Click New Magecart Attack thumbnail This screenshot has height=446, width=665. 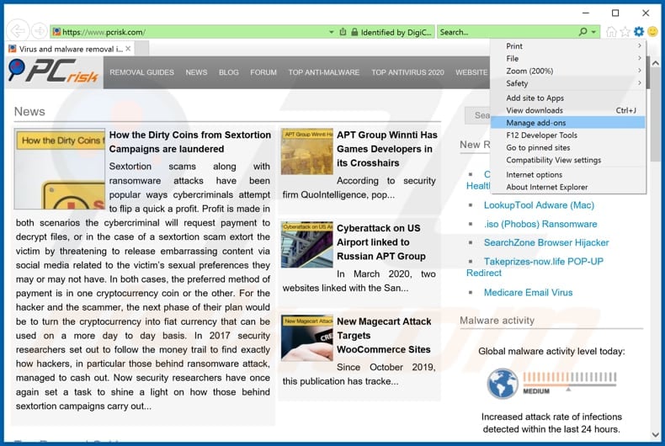pos(307,338)
